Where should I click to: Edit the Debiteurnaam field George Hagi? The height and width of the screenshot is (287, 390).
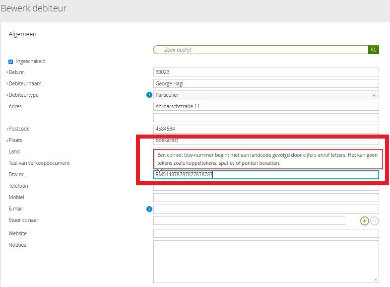point(266,83)
